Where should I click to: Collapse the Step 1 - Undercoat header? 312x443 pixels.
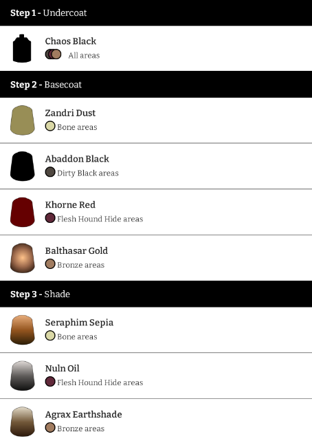pyautogui.click(x=156, y=13)
